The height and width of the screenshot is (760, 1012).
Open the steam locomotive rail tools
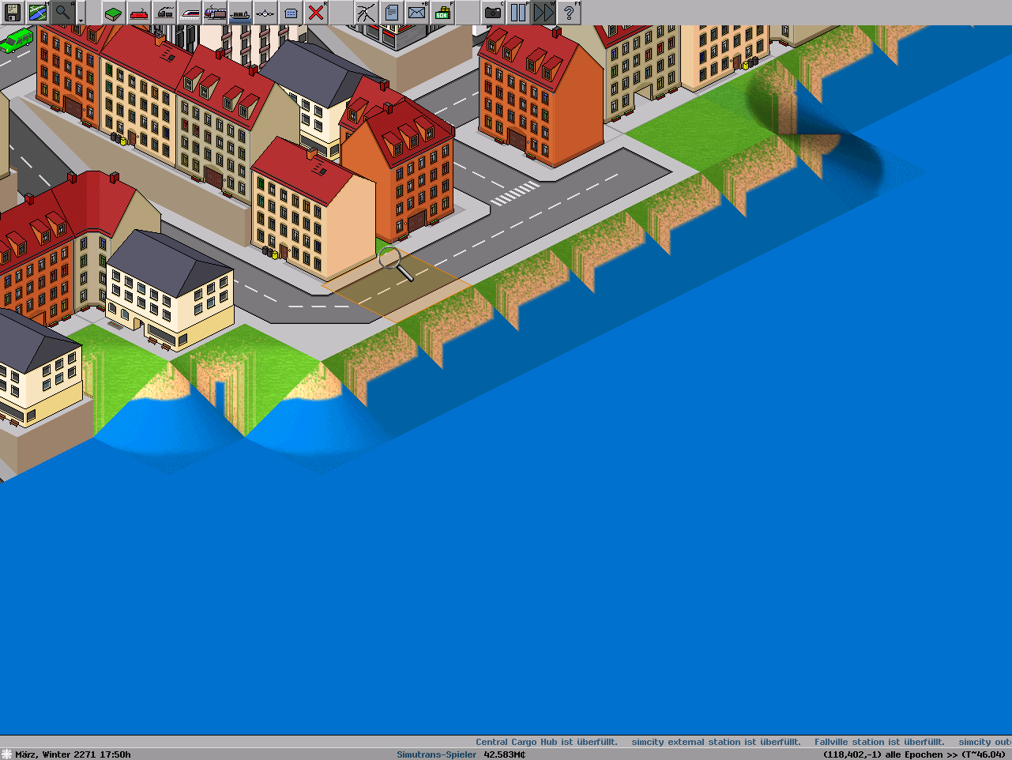(164, 13)
